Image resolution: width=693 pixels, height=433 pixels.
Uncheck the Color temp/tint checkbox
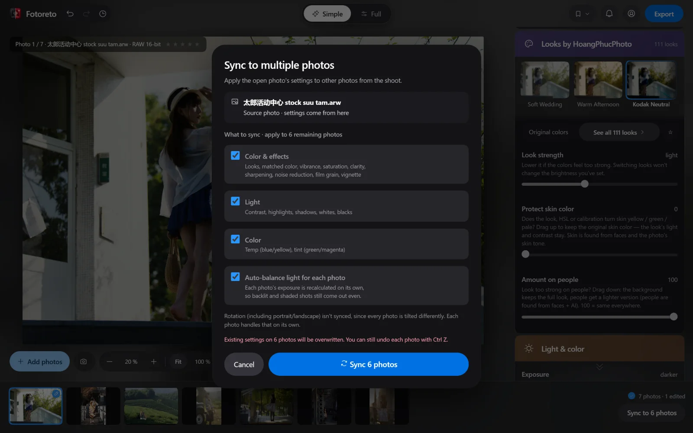(235, 239)
